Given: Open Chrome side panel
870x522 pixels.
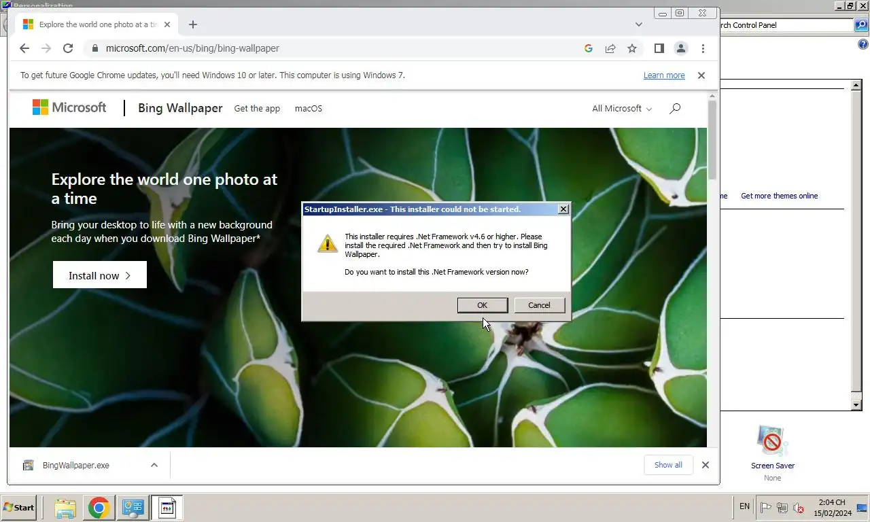Looking at the screenshot, I should (x=659, y=48).
